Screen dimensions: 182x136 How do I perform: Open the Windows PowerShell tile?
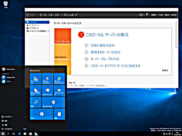(47, 79)
